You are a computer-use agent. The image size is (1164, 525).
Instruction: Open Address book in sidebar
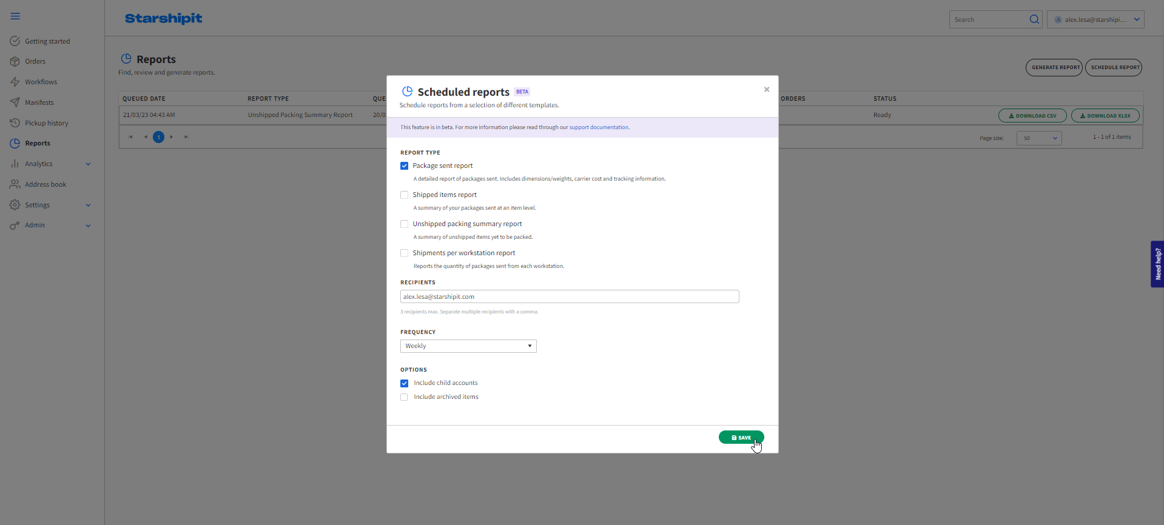[x=45, y=184]
